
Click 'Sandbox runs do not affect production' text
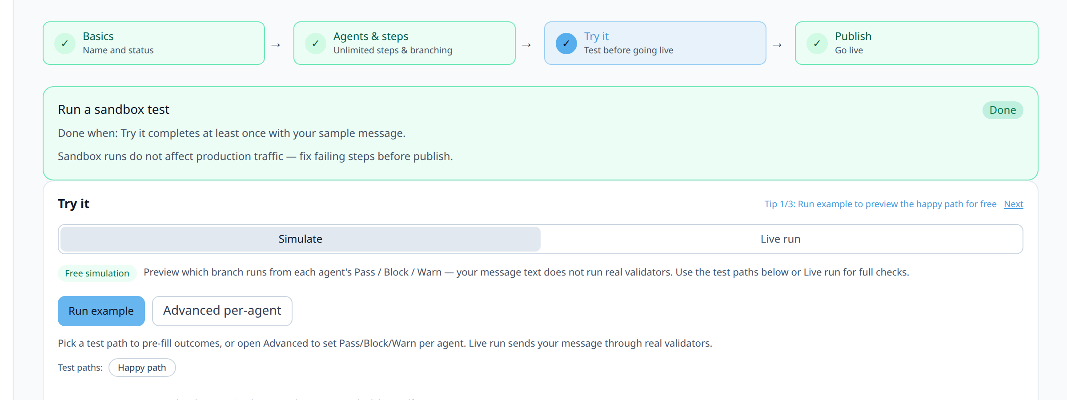pyautogui.click(x=255, y=156)
